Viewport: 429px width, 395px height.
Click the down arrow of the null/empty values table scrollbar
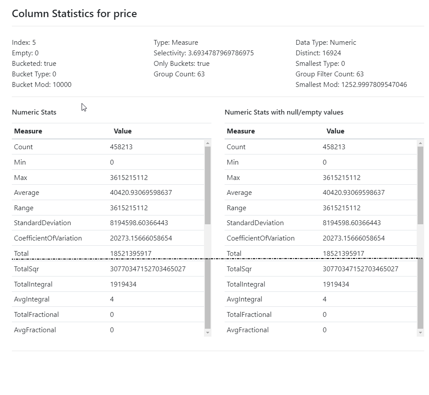point(420,333)
